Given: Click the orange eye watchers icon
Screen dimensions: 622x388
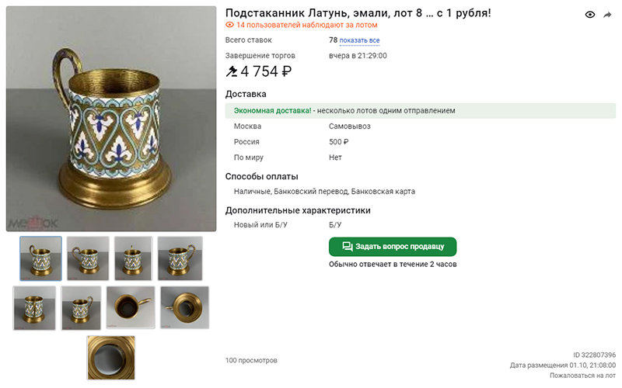Looking at the screenshot, I should tap(229, 25).
